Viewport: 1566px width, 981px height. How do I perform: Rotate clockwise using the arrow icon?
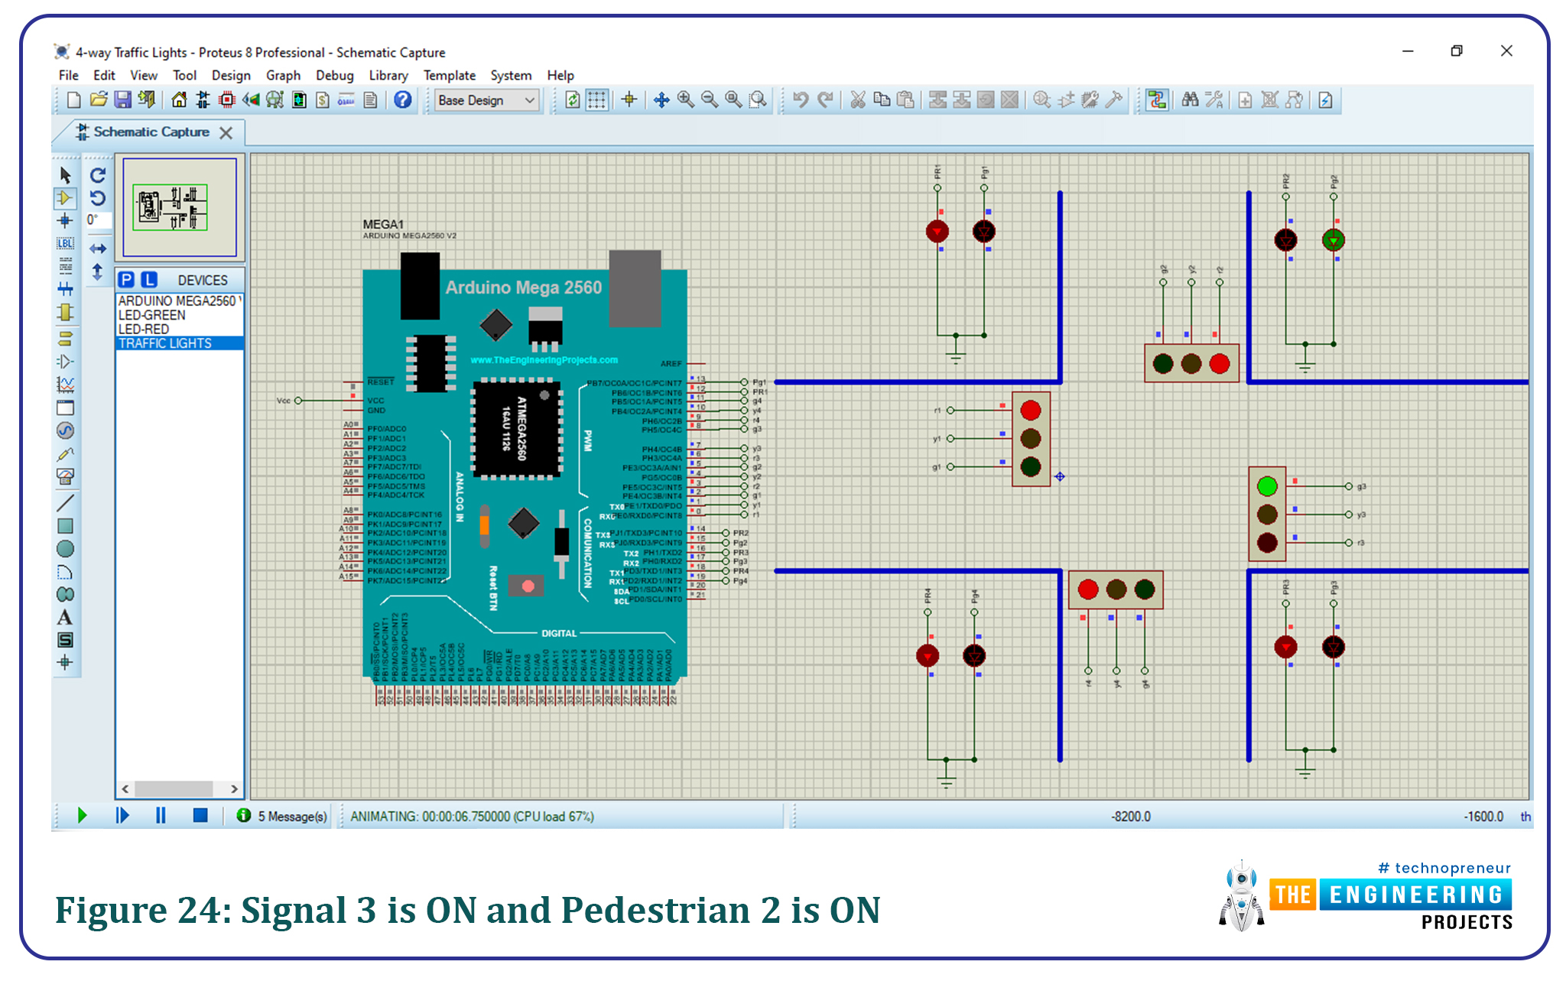pos(98,175)
